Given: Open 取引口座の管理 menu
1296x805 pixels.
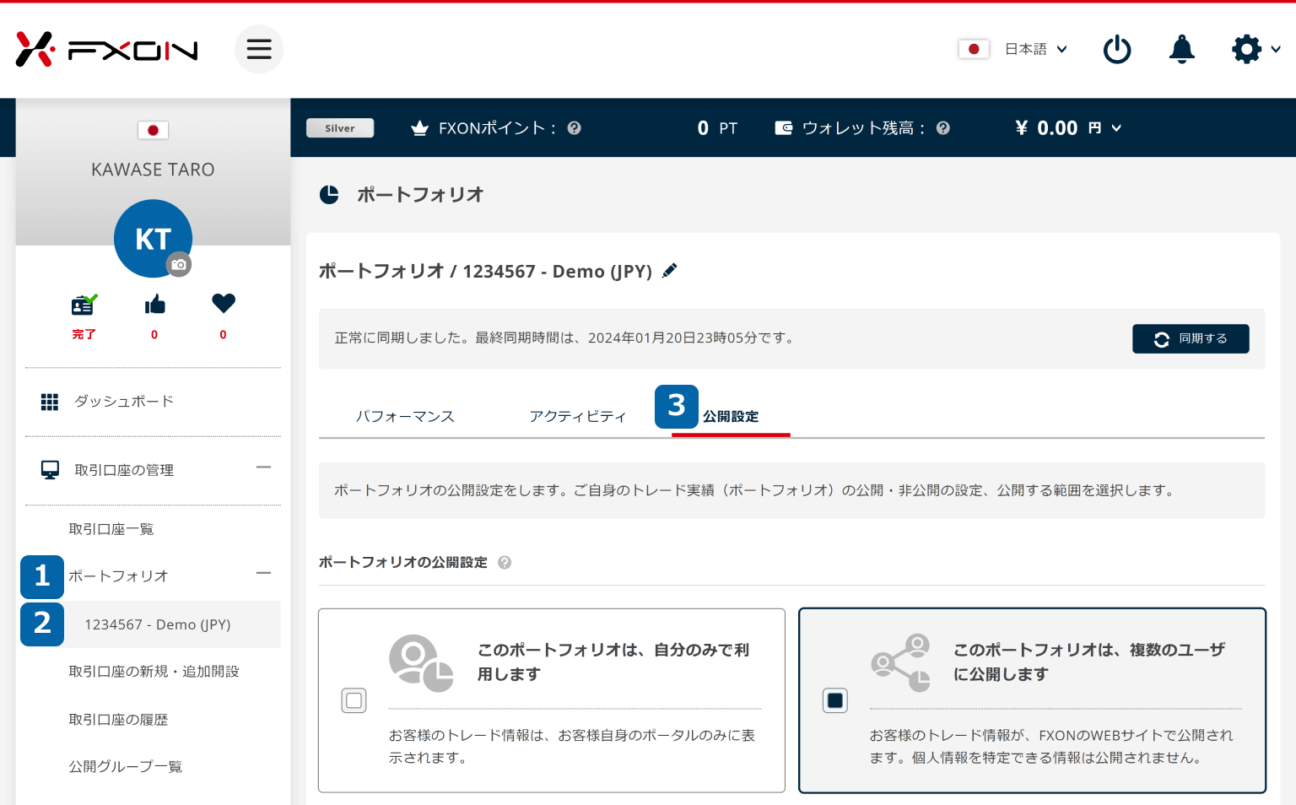Looking at the screenshot, I should 124,470.
